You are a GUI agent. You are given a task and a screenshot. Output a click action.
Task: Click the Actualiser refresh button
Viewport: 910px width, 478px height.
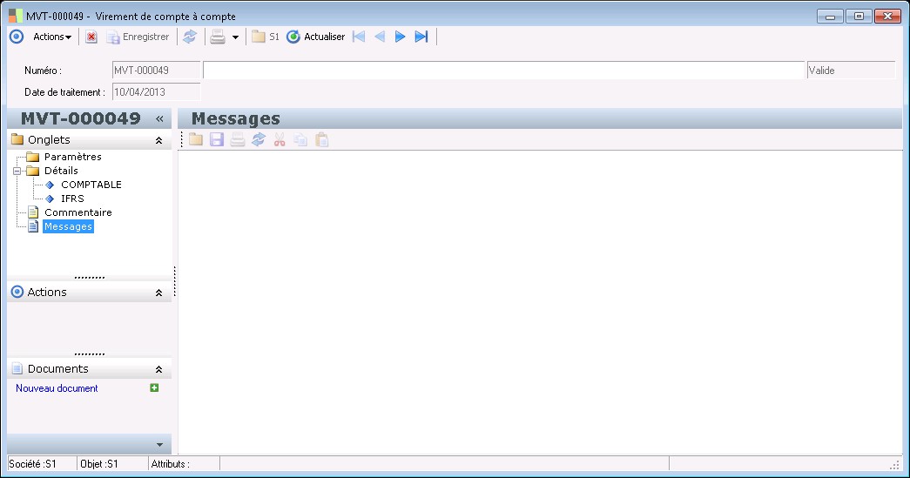pos(316,37)
